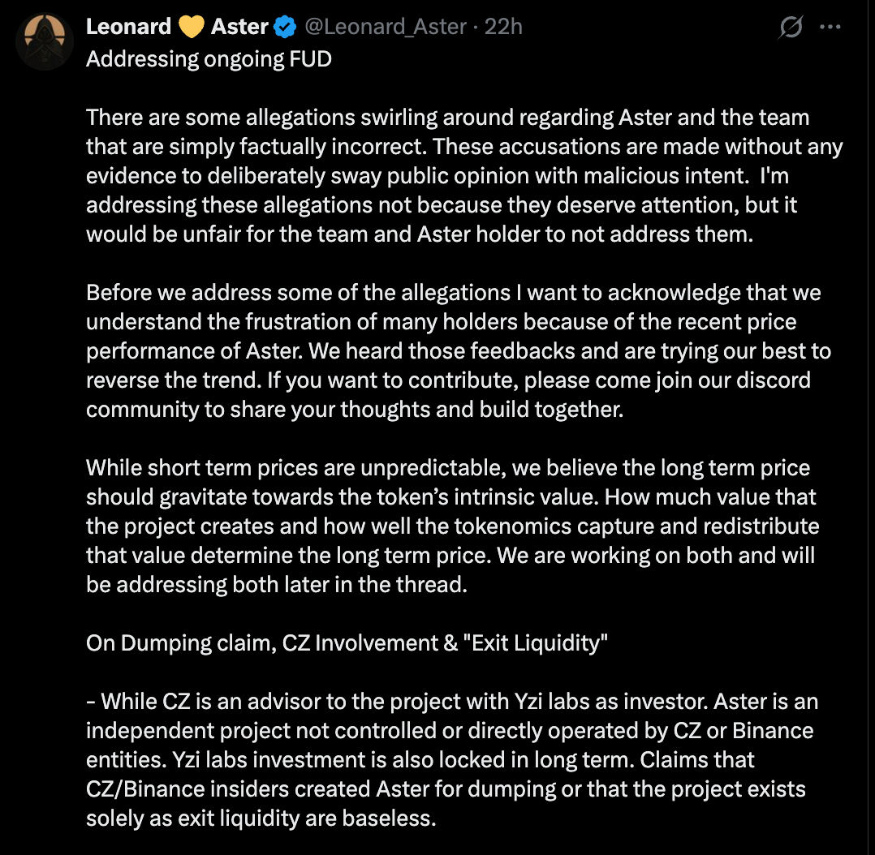
Task: Click the quoted phrase "Exit Liquidity"
Action: 532,643
